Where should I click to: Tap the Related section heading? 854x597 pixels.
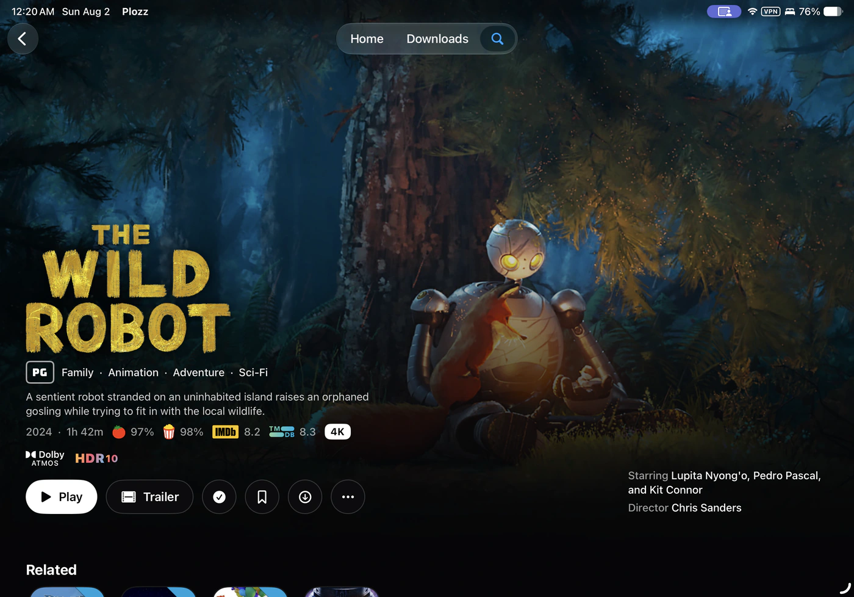click(x=51, y=570)
